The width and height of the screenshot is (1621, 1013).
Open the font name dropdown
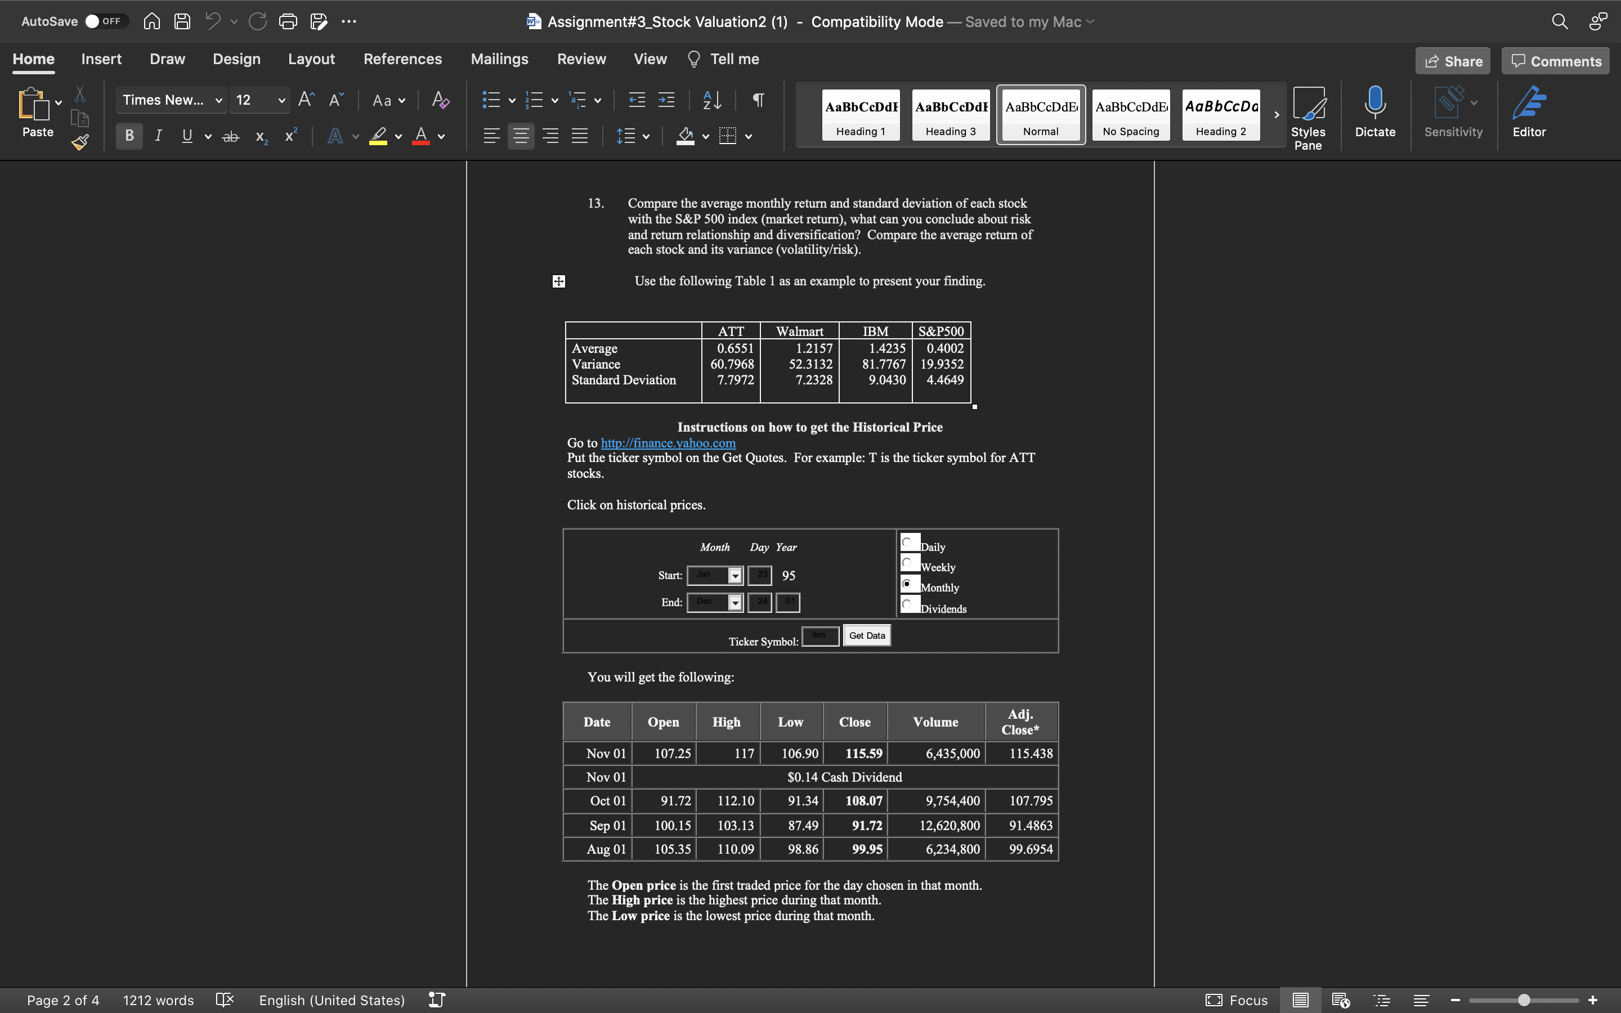coord(218,101)
